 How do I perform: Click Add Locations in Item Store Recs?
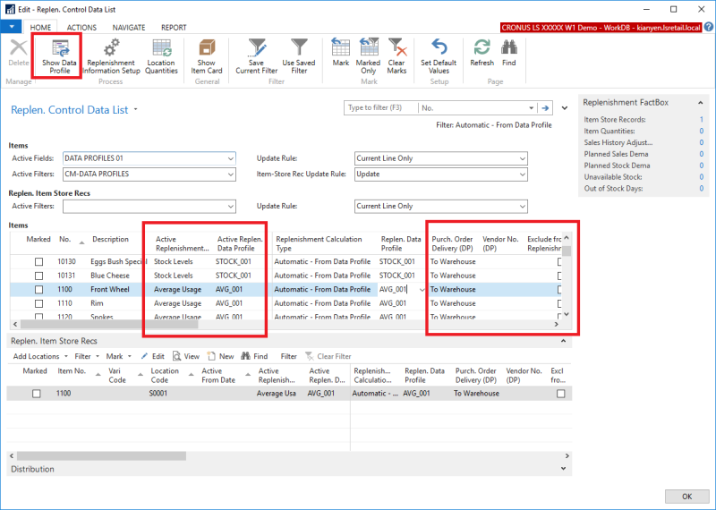pos(38,356)
